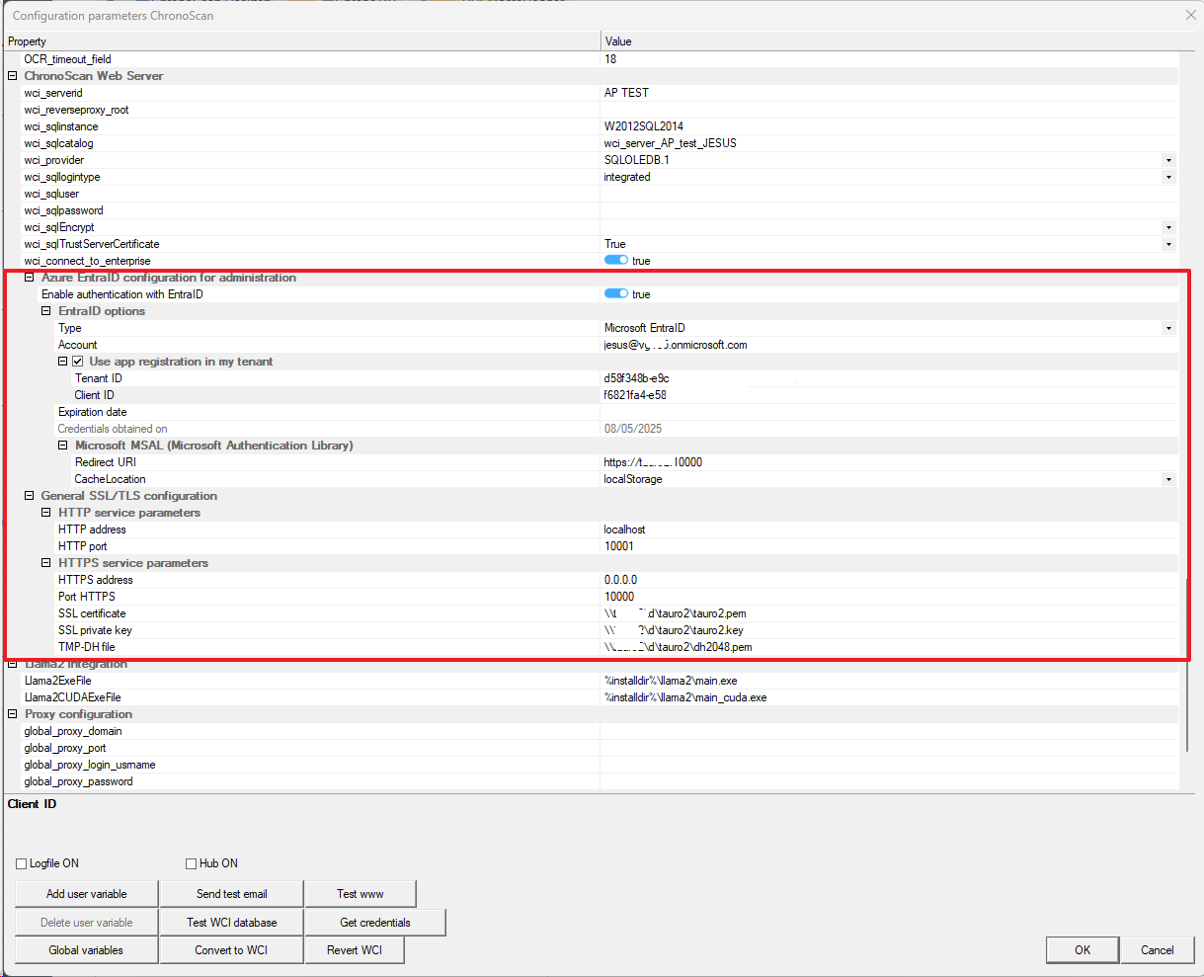
Task: Enable the Logfile ON checkbox
Action: tap(22, 863)
